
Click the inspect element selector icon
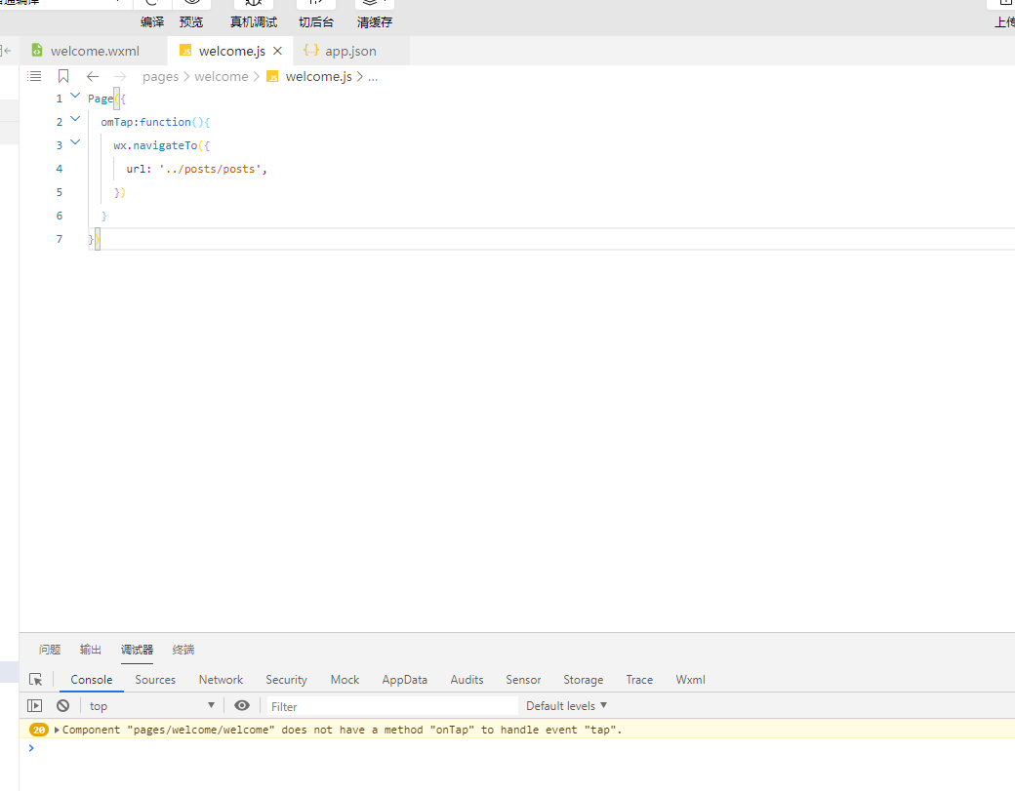coord(35,680)
